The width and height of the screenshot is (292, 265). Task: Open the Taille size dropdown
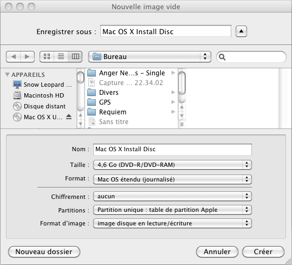coord(172,165)
